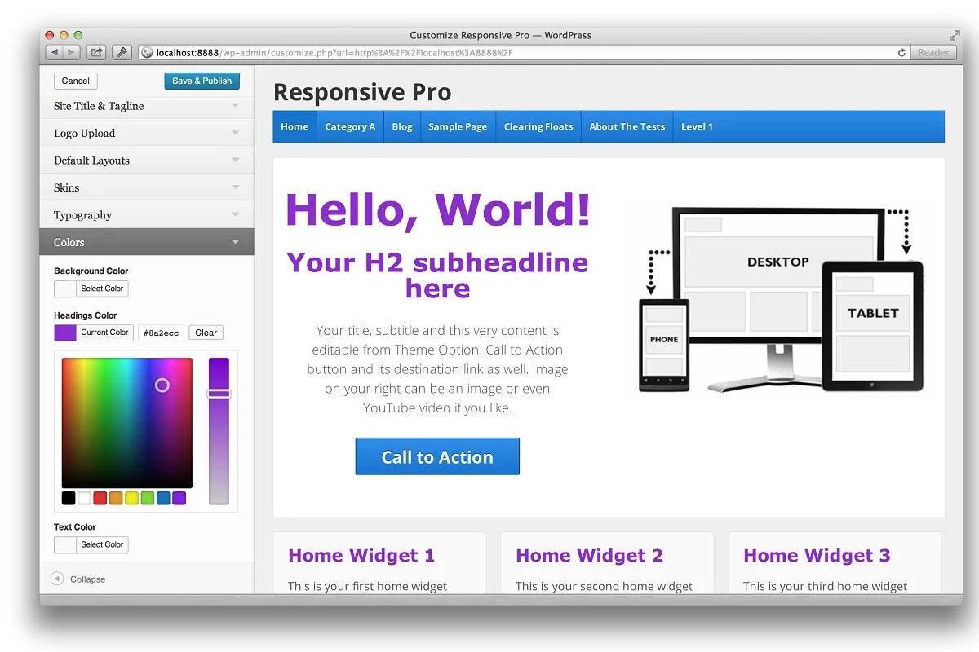
Task: Collapse the Colors section header
Action: [147, 242]
